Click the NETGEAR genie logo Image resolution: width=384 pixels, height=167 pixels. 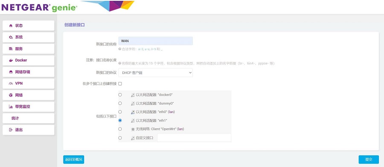pos(39,7)
